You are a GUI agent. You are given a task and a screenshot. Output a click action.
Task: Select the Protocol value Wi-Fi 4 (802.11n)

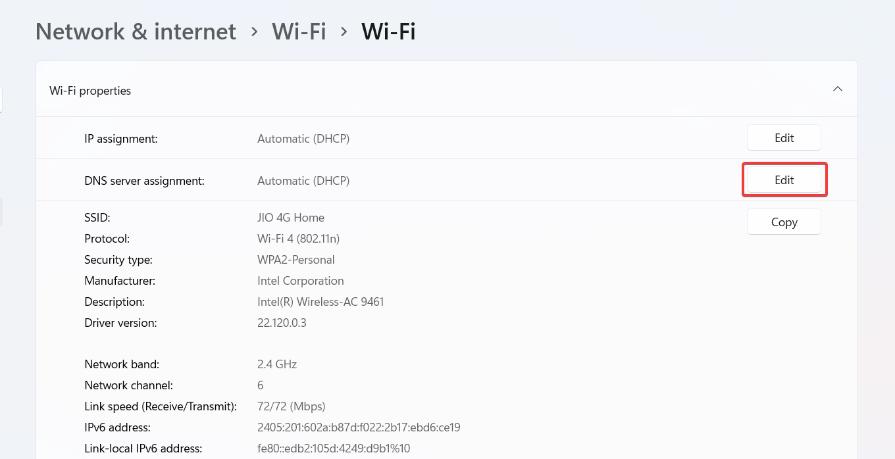298,238
